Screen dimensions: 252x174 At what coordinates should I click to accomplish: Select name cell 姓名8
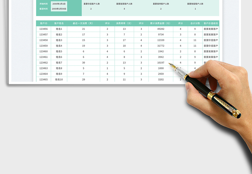tap(59, 68)
